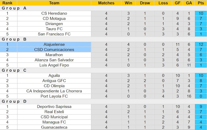The width and height of the screenshot is (207, 130).
Task: Select the CSD Comunicaciones team row
Action: point(54,49)
